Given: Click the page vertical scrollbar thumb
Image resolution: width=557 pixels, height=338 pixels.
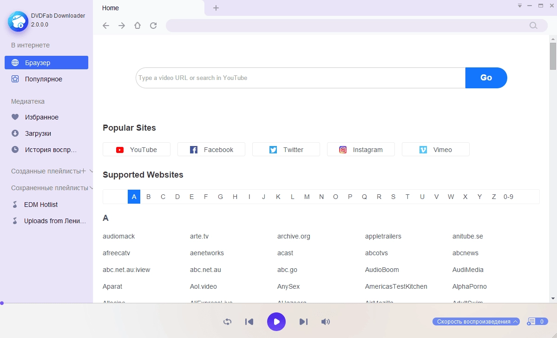Looking at the screenshot, I should click(x=553, y=56).
